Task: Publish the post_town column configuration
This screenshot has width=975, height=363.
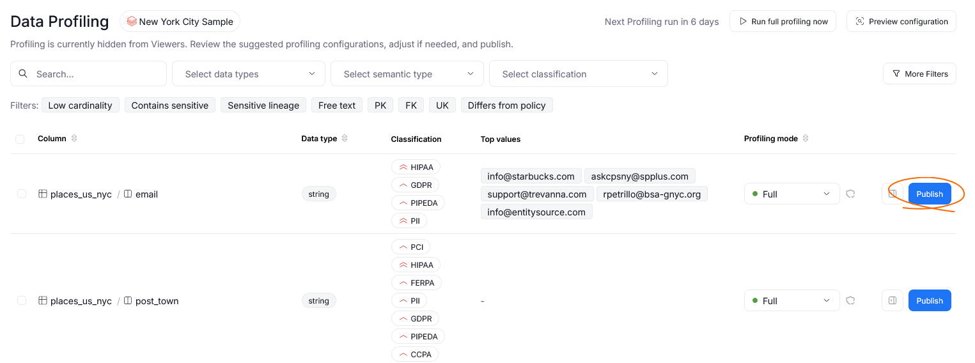Action: click(x=930, y=300)
